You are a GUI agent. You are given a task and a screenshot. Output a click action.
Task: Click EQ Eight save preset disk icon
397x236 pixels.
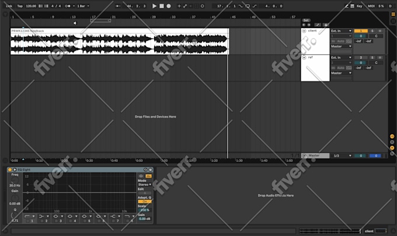tap(150, 170)
